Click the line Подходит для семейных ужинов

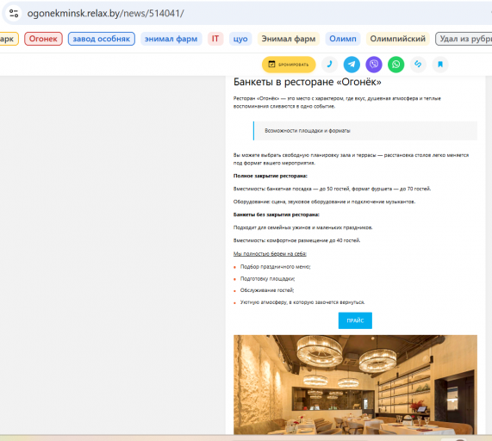pos(302,227)
